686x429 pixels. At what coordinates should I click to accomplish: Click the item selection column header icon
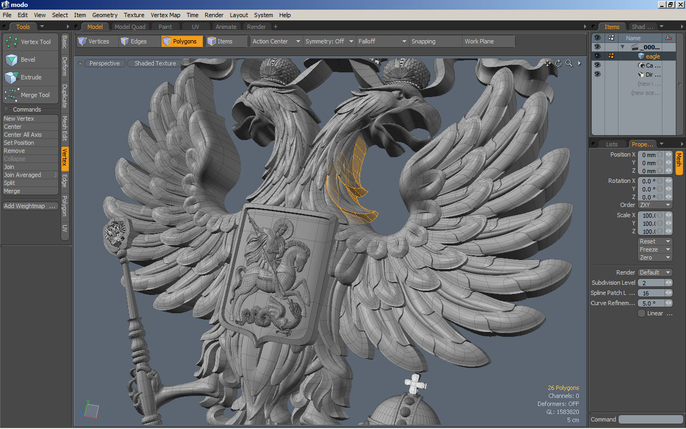tap(611, 38)
